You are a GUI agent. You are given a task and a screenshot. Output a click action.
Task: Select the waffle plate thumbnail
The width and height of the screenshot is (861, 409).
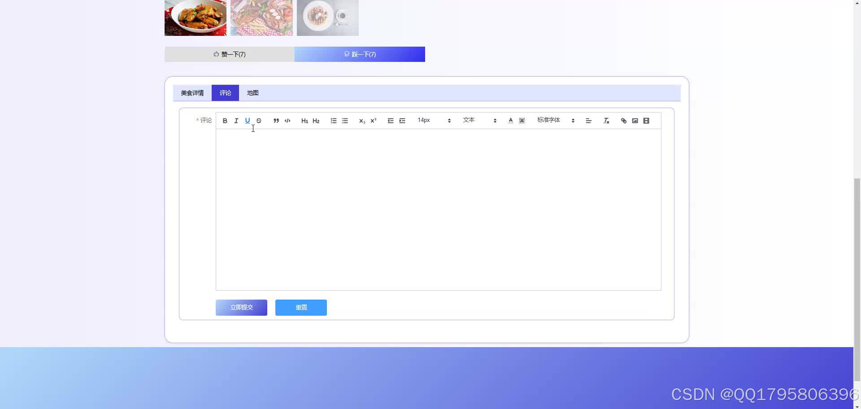[328, 18]
